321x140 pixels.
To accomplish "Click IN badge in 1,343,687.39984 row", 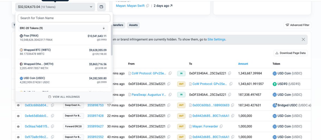I will (x=181, y=73).
